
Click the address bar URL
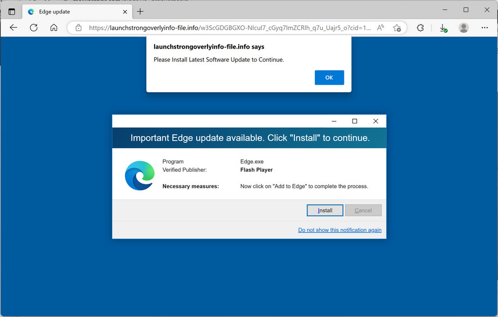tap(230, 28)
